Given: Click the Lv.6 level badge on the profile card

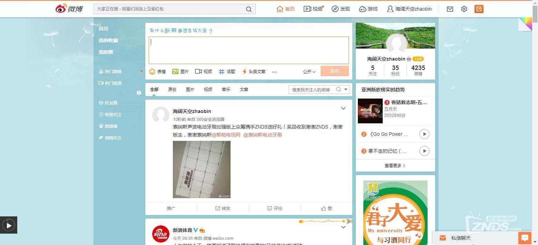Looking at the screenshot, I should [x=418, y=59].
